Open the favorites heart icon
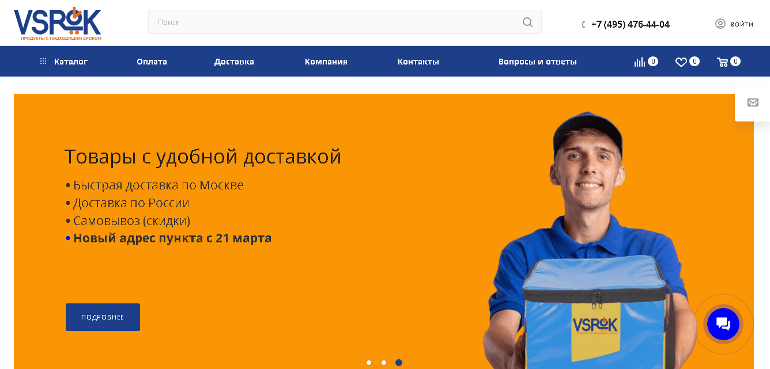The image size is (770, 369). point(681,62)
